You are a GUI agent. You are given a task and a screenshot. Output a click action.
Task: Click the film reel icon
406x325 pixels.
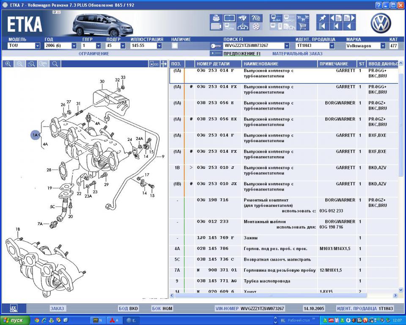tap(256, 26)
